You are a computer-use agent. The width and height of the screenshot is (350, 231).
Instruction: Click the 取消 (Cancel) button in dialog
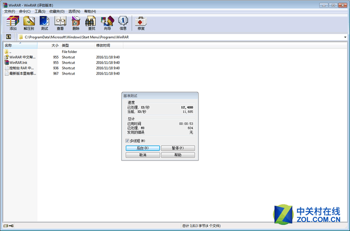142,155
